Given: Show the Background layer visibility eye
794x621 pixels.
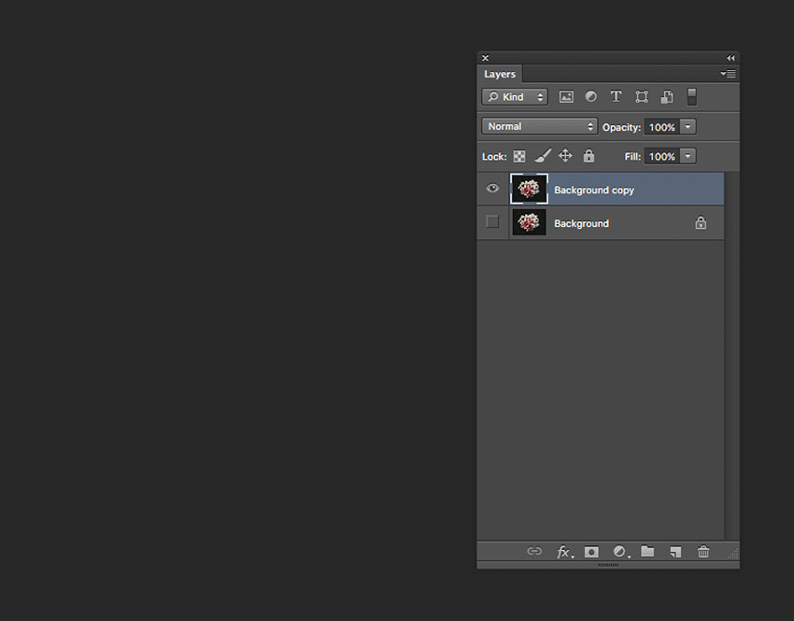Looking at the screenshot, I should [x=492, y=222].
